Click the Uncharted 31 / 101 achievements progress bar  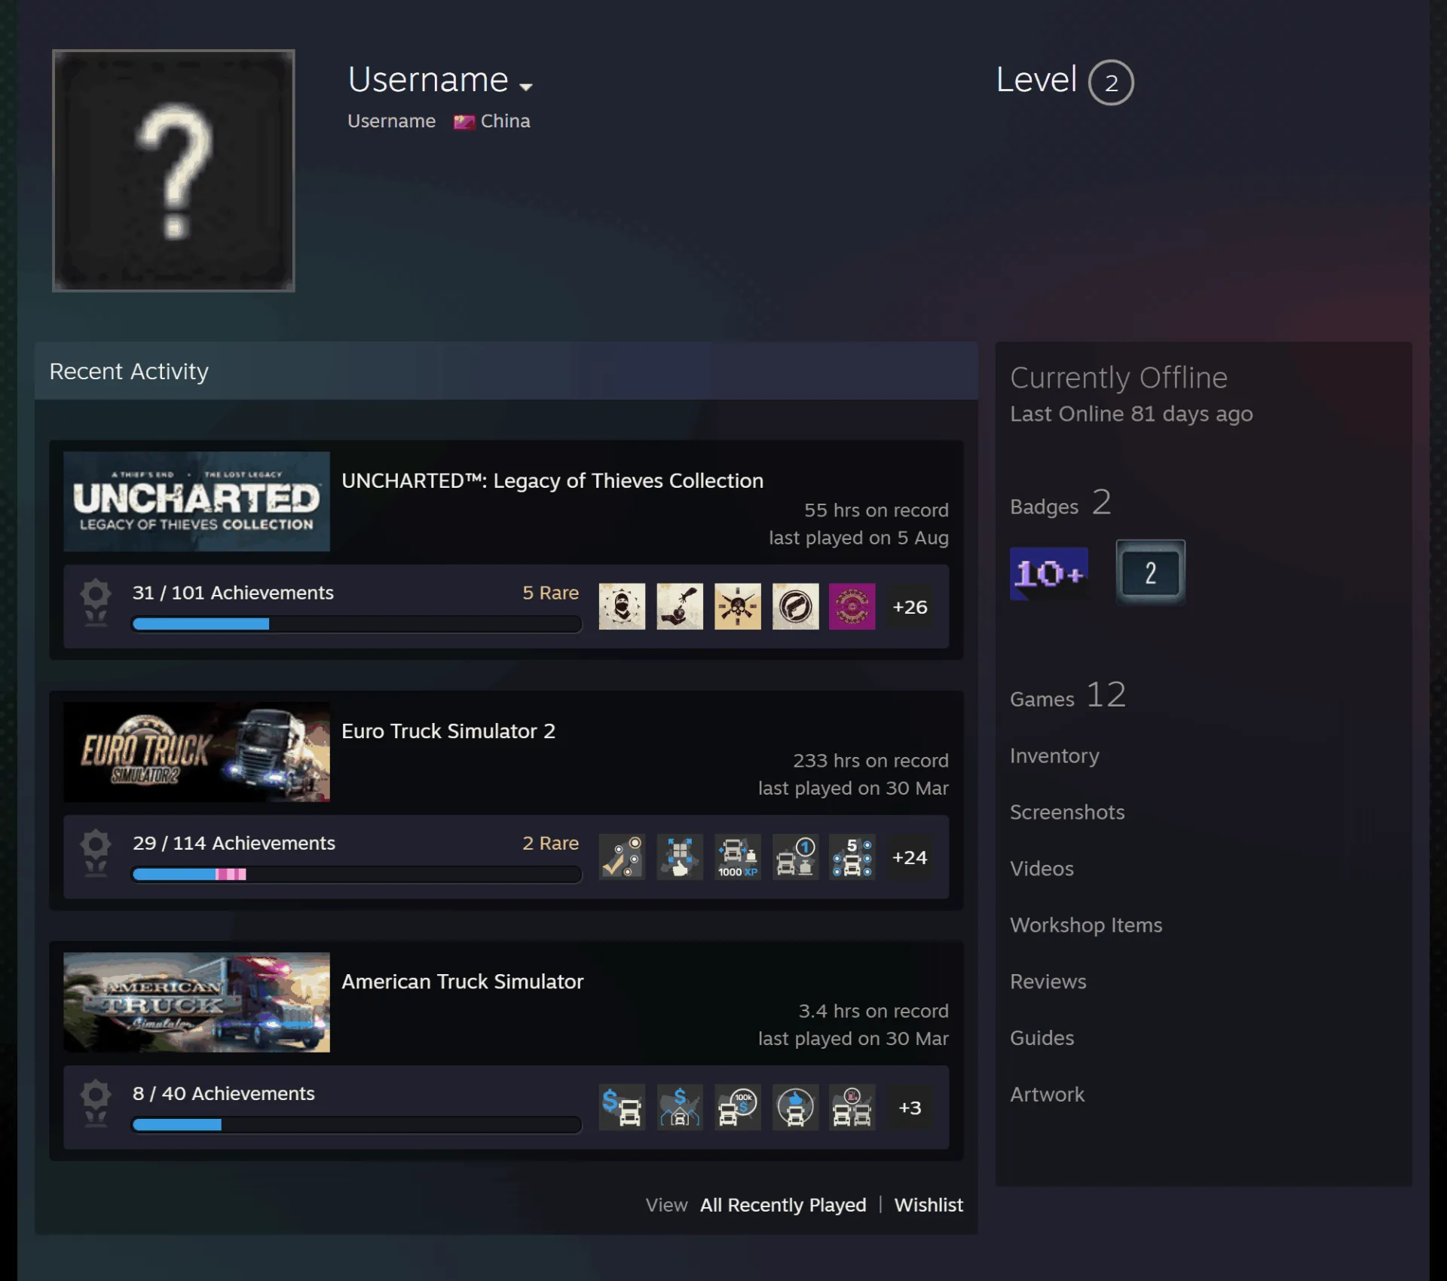click(356, 624)
